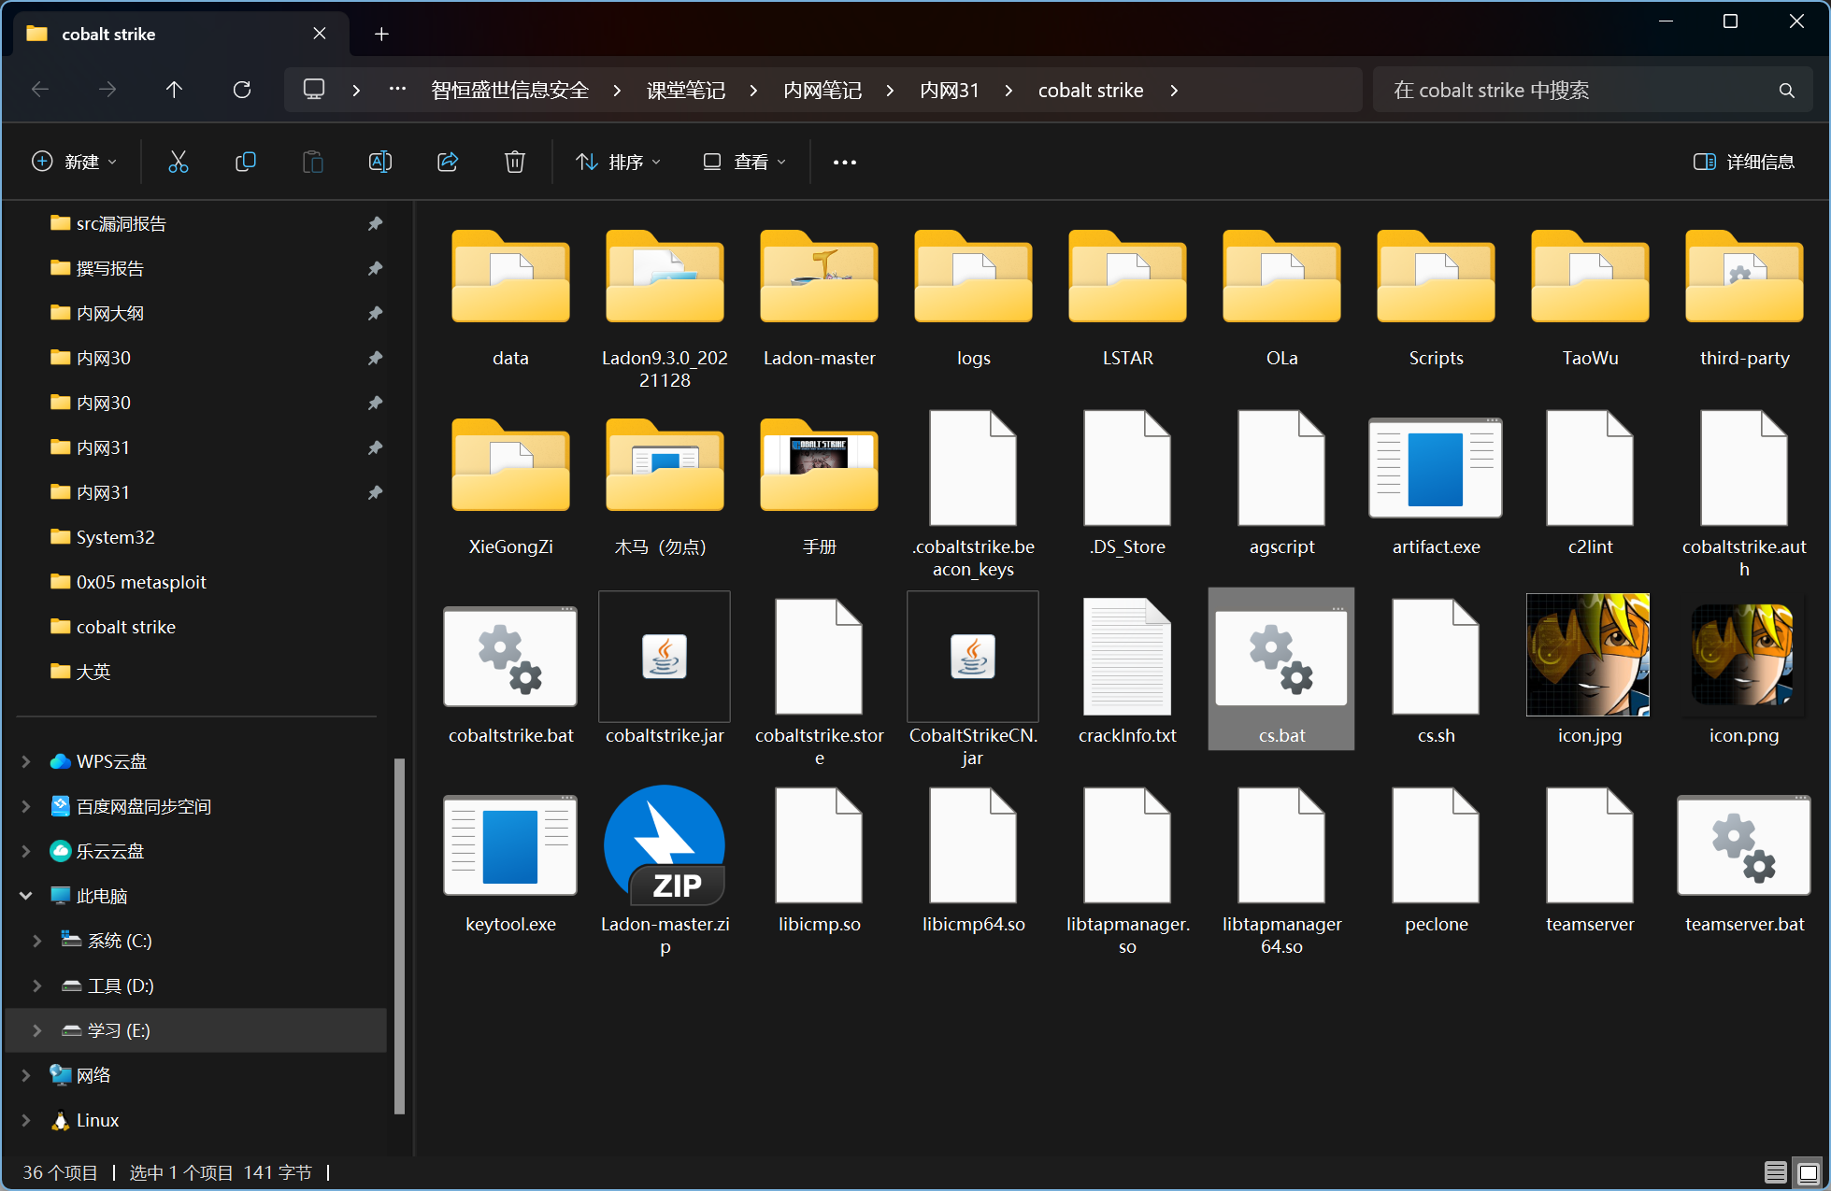Click the search cobalt strike field
The height and width of the screenshot is (1191, 1831).
(1593, 90)
